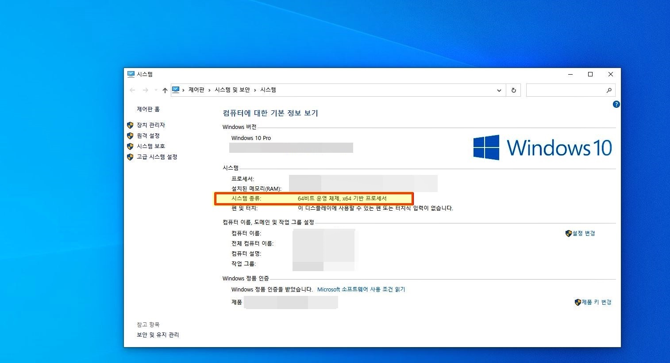
Task: Select 시스템 및 보안 breadcrumb
Action: tap(232, 90)
